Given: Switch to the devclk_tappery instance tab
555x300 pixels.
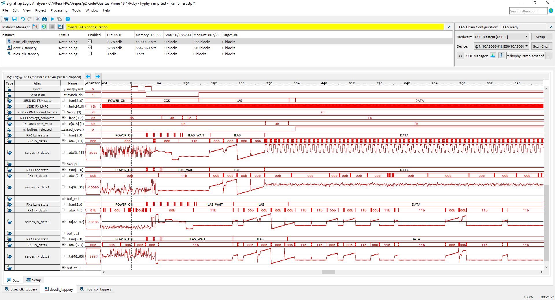Looking at the screenshot, I should tap(58, 289).
